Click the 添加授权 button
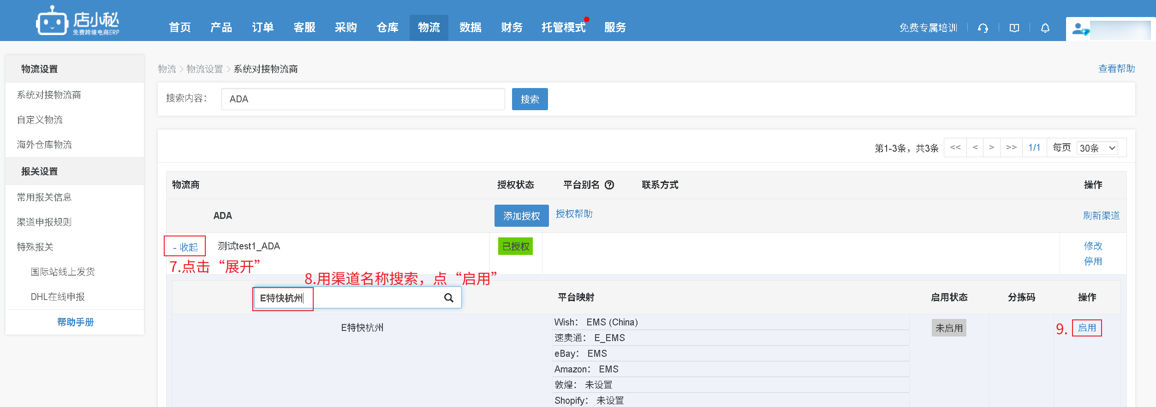This screenshot has width=1156, height=407. point(521,216)
